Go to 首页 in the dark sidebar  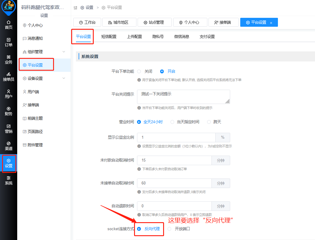click(8, 25)
